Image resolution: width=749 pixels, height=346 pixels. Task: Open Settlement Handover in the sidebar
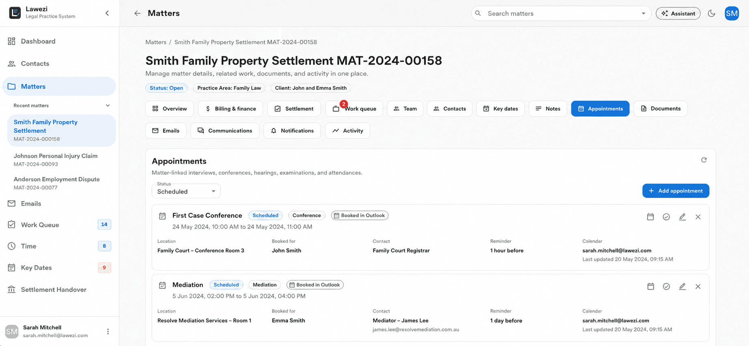coord(59,290)
